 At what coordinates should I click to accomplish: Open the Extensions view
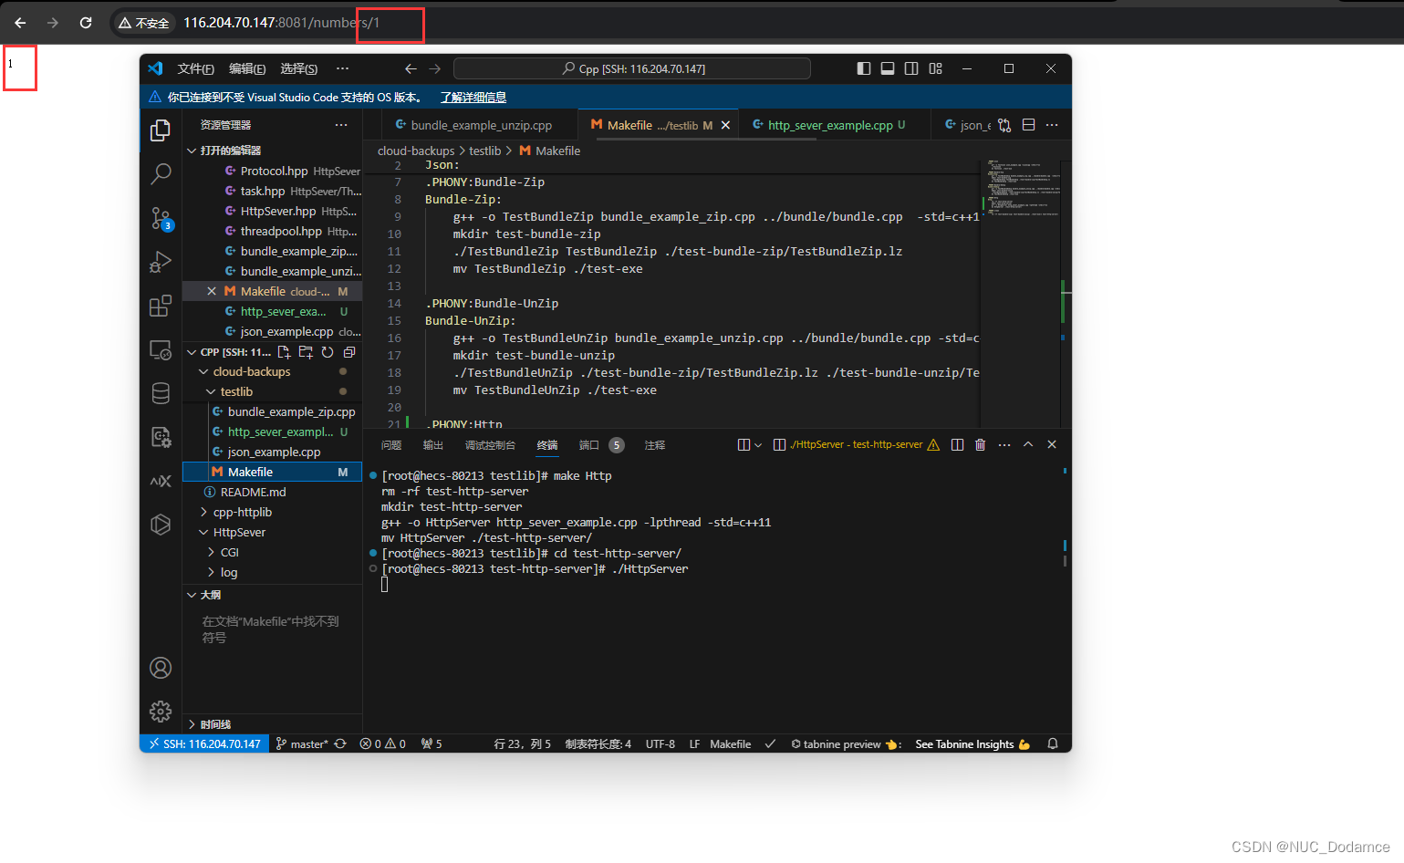click(161, 306)
